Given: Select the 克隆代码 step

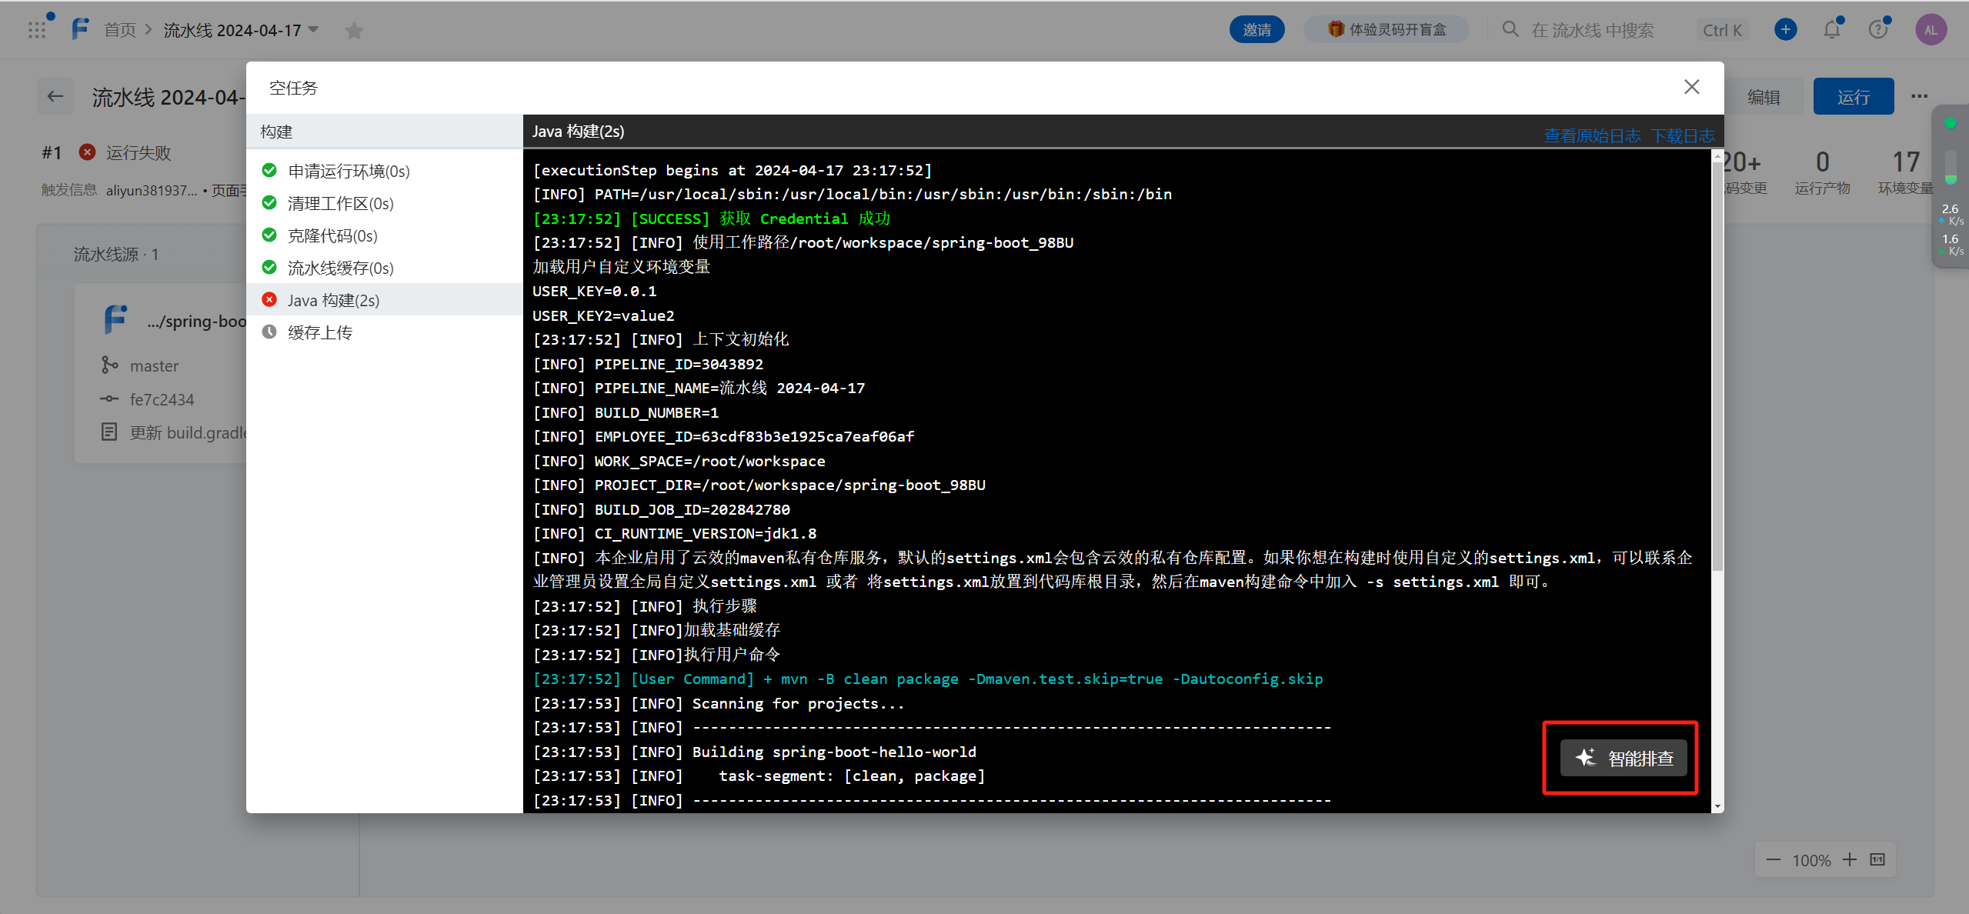Looking at the screenshot, I should click(x=332, y=235).
